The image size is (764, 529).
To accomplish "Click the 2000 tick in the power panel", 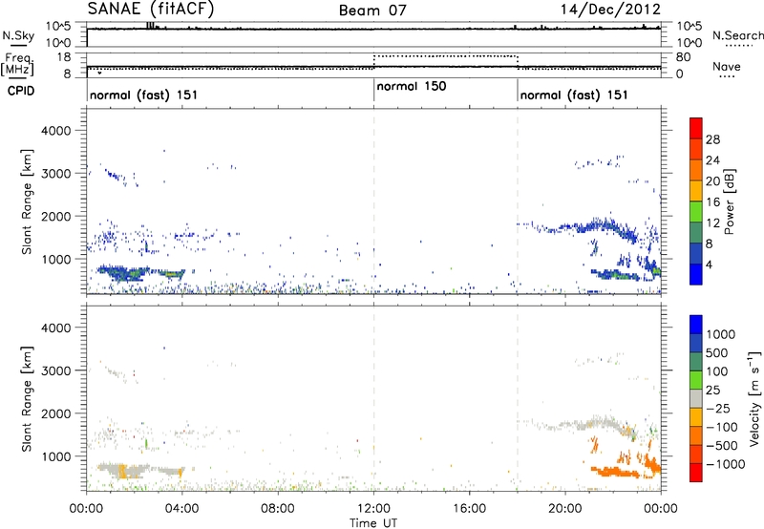I will pos(55,216).
